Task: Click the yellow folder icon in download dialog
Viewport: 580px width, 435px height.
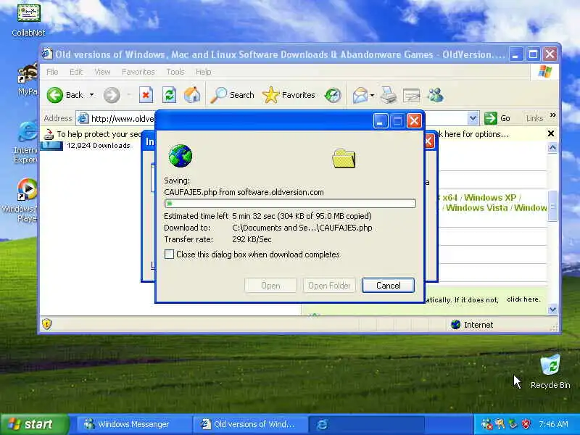Action: point(344,159)
